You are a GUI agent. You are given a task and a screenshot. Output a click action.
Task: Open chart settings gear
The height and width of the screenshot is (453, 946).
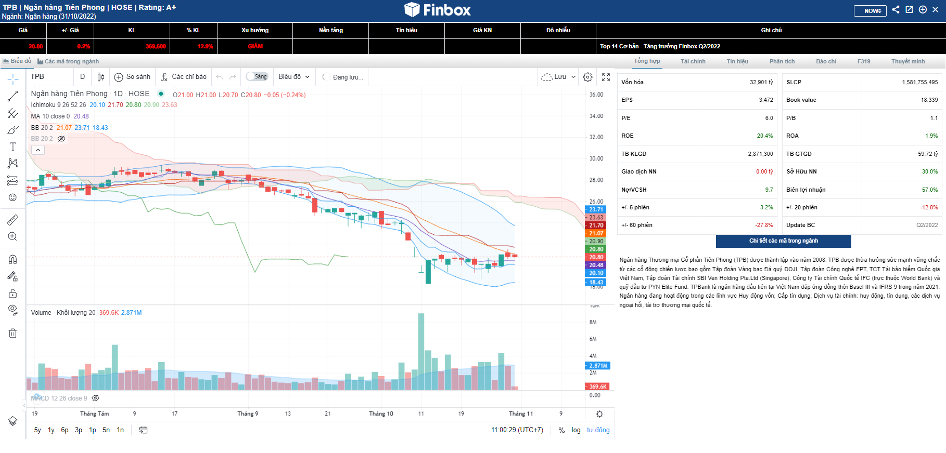coord(588,77)
